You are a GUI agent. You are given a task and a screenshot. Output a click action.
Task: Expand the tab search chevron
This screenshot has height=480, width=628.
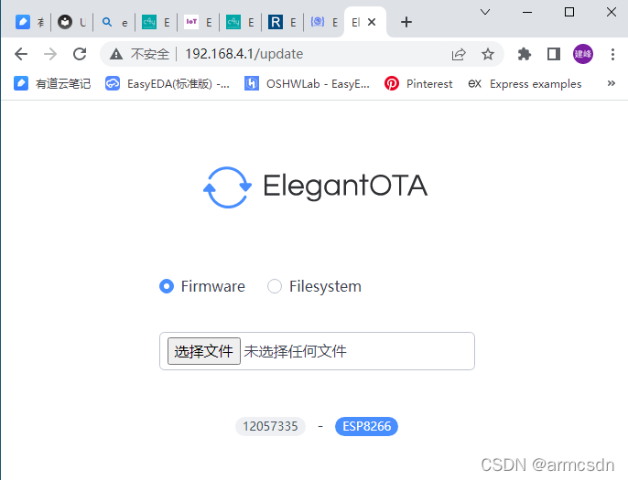[485, 12]
